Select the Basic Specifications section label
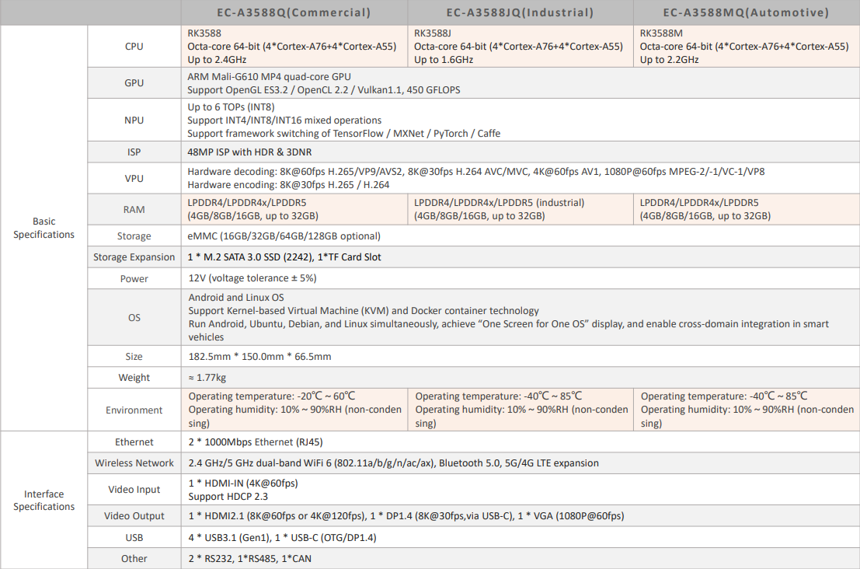The height and width of the screenshot is (569, 860). [44, 228]
